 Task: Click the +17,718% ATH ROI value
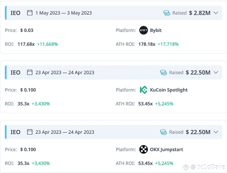[x=168, y=44]
